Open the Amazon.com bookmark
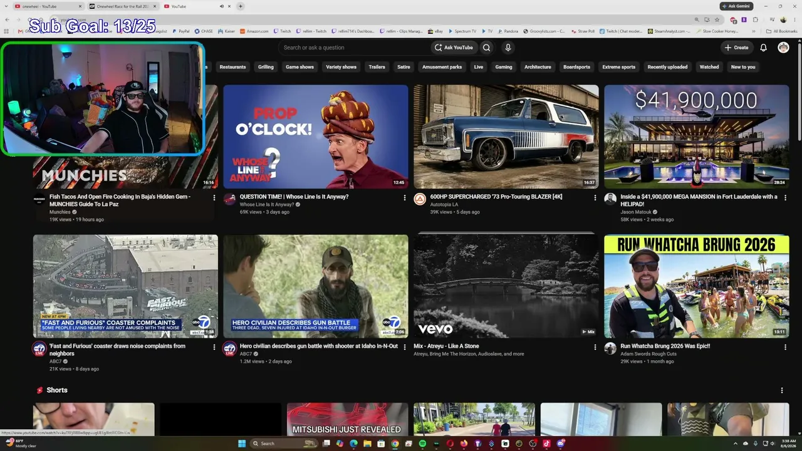The width and height of the screenshot is (802, 451). pyautogui.click(x=254, y=31)
